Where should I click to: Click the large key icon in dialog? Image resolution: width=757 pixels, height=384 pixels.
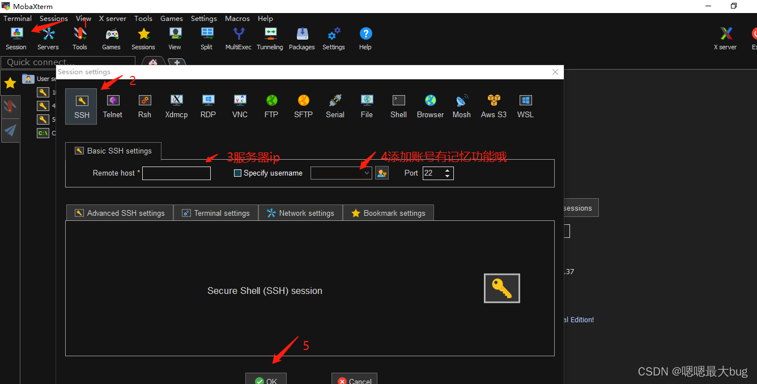502,288
